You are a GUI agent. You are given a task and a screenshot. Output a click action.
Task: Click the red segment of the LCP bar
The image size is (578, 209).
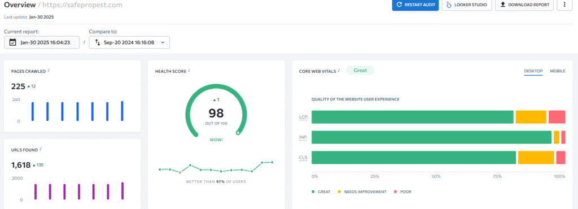(557, 117)
